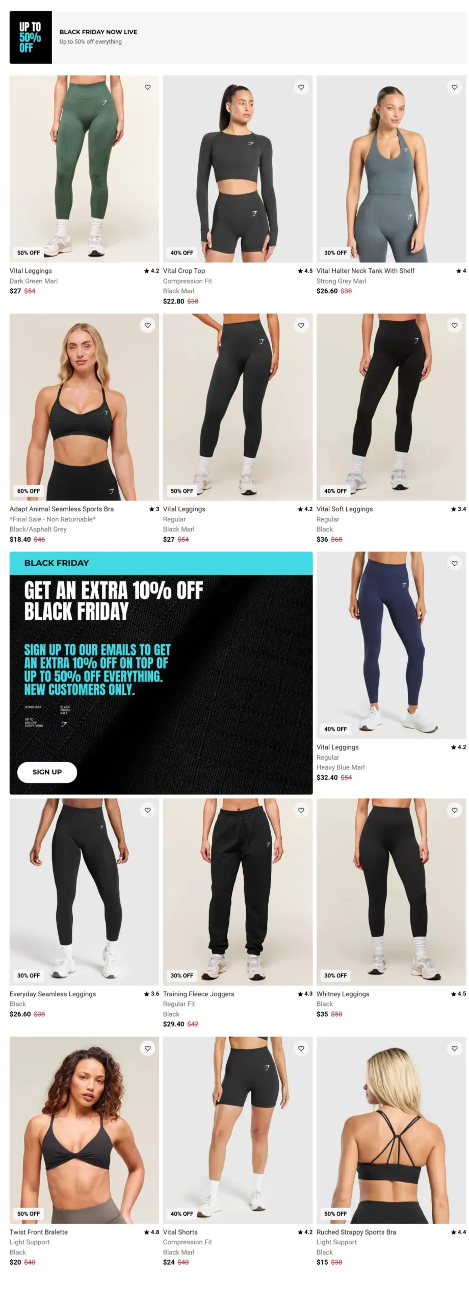
Task: Click the Up To 50% Off logo tile
Action: coord(31,37)
